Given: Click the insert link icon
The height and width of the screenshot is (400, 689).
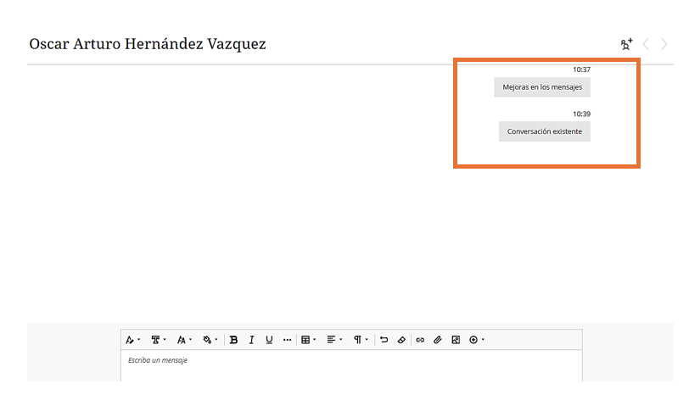Looking at the screenshot, I should 420,340.
